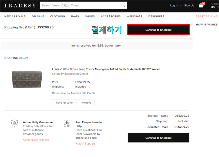Click Listed By BagricultureGlobal seller
The image size is (219, 157).
70,74
